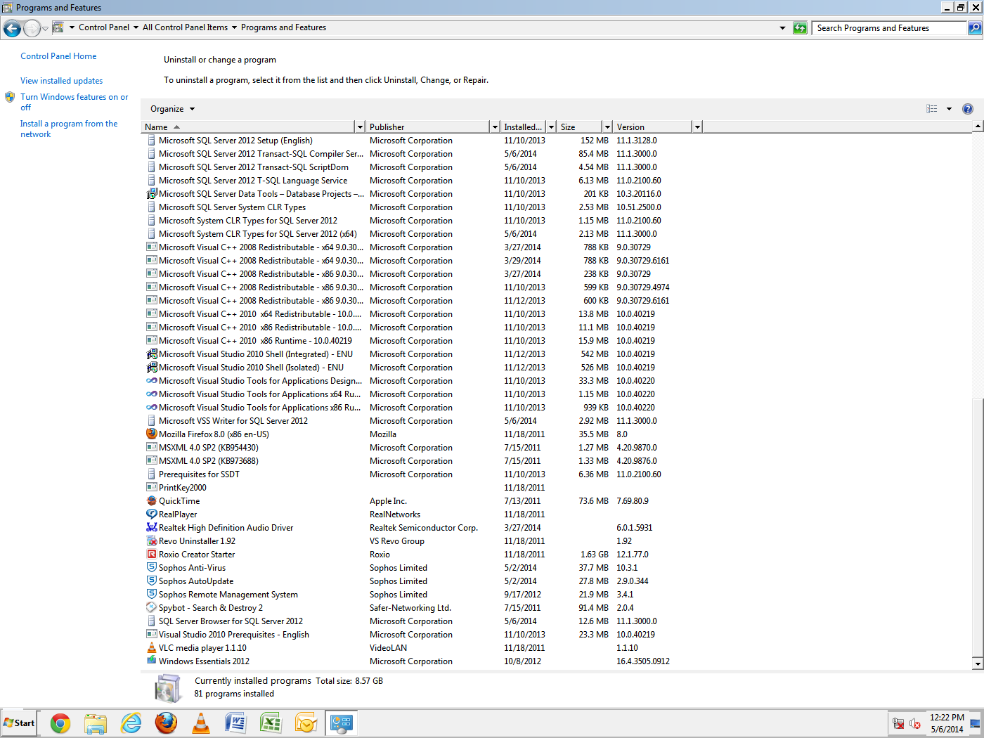Click the scroll up arrow of list

click(978, 127)
